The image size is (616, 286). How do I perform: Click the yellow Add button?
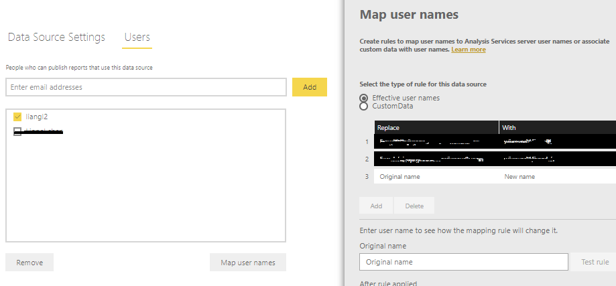tap(310, 87)
